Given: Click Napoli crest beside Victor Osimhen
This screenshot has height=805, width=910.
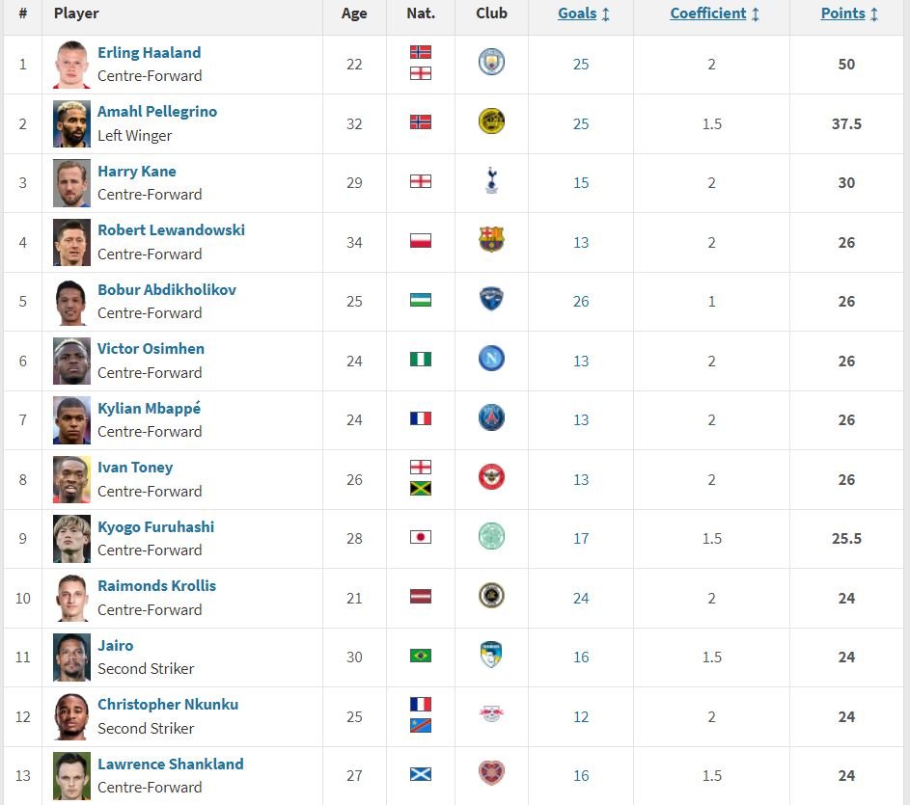Looking at the screenshot, I should click(491, 359).
